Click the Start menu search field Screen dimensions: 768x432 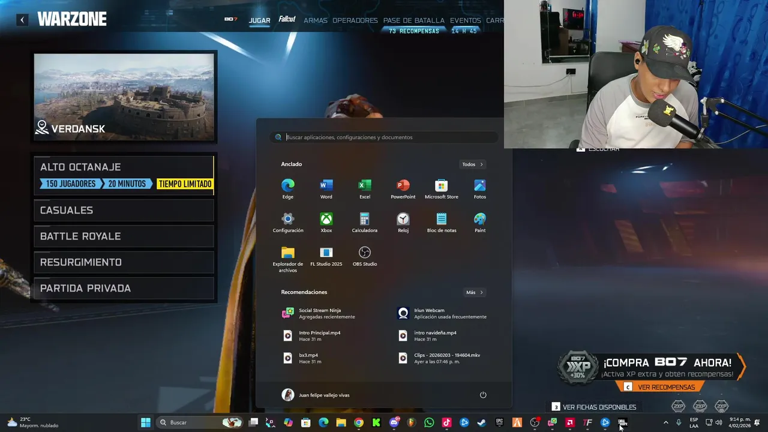tap(384, 137)
